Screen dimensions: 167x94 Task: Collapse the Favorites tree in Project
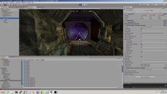point(1,60)
